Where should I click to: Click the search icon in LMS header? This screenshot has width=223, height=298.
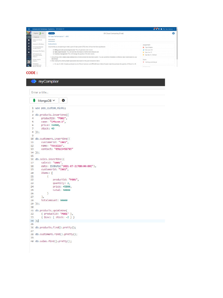(x=164, y=29)
